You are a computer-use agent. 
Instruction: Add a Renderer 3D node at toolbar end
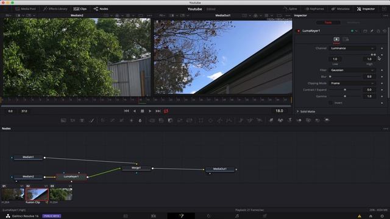tap(327, 120)
